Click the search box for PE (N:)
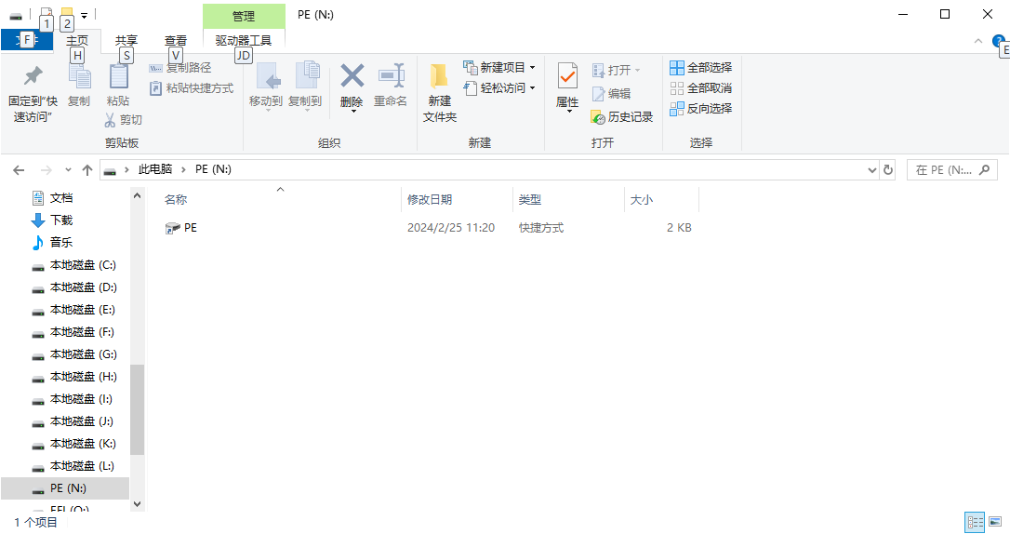This screenshot has height=534, width=1010. (x=952, y=170)
